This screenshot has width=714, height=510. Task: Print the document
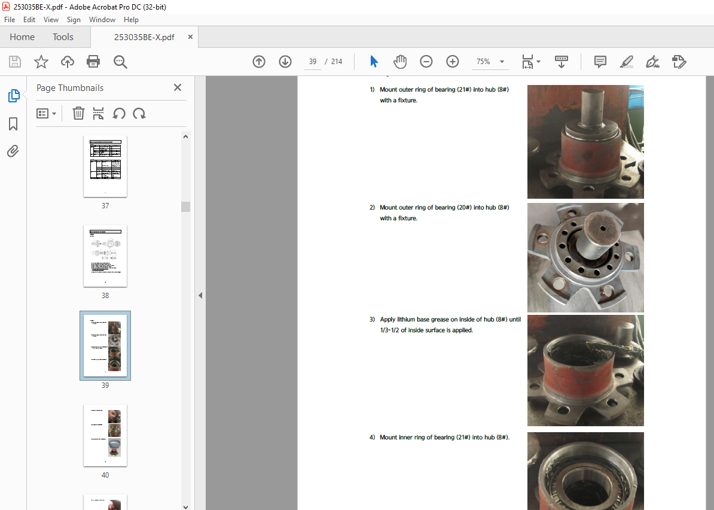[93, 62]
